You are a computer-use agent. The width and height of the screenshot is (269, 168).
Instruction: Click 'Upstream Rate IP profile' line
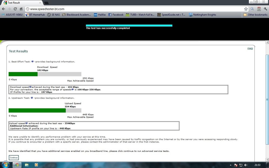pyautogui.click(x=40, y=128)
